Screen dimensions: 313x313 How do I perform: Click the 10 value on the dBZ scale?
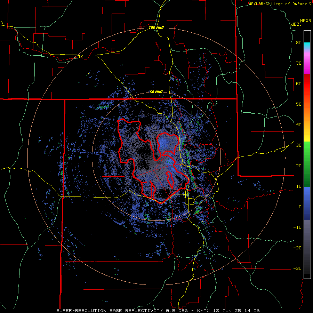point(299,186)
